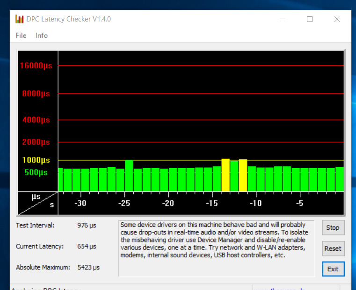Viewport: 356px width, 290px height.
Task: Open the Info menu
Action: [42, 35]
